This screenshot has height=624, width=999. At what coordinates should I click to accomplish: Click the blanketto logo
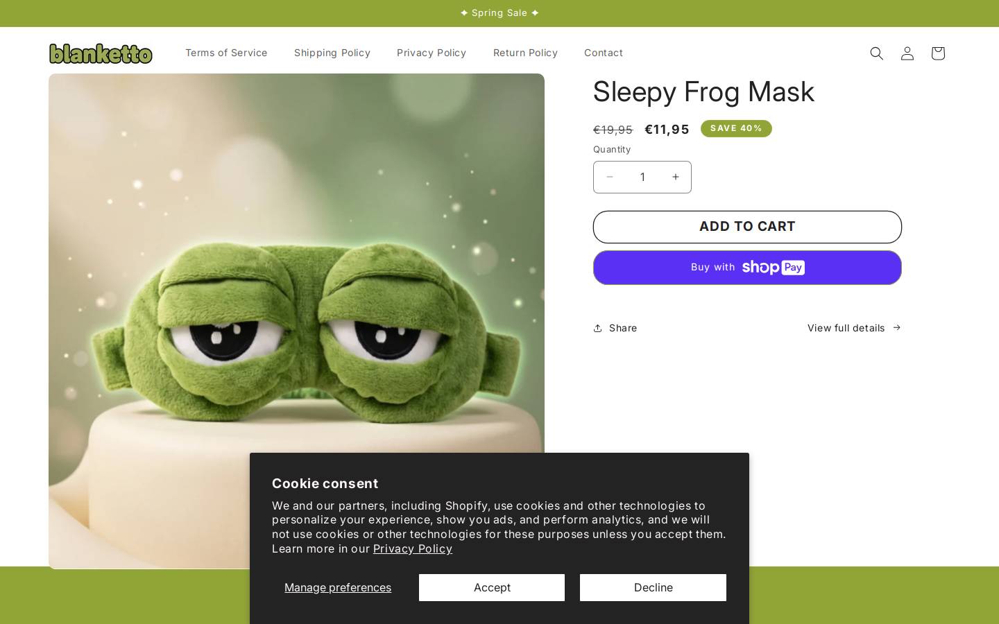[101, 53]
